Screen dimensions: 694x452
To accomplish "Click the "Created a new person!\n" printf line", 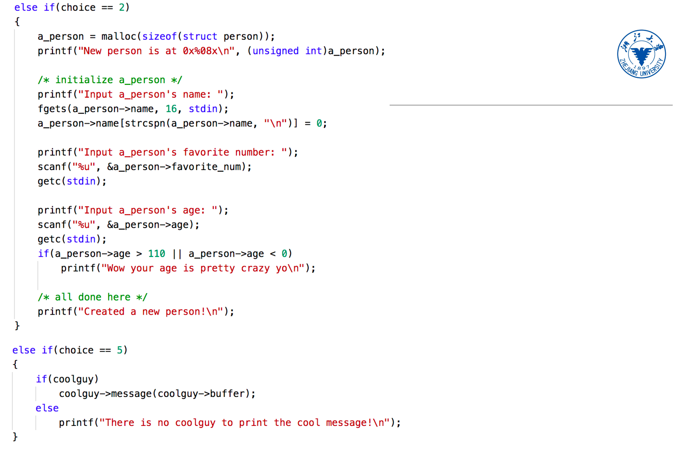I will tap(136, 312).
